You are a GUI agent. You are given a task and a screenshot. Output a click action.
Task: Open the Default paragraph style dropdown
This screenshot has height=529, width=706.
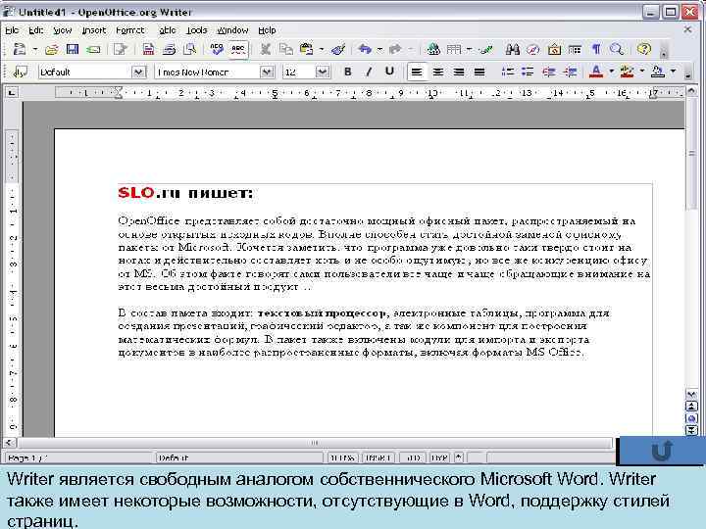click(x=138, y=72)
